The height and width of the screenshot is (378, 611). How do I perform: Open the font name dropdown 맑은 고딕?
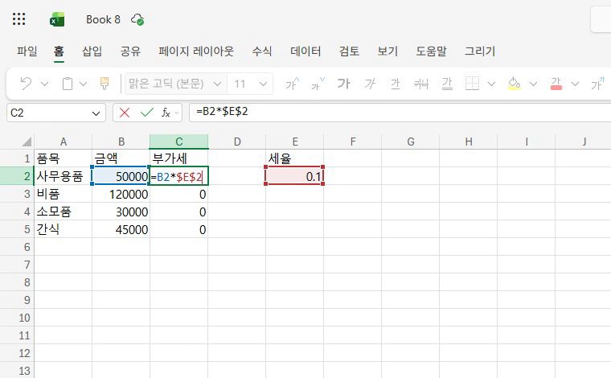(217, 84)
